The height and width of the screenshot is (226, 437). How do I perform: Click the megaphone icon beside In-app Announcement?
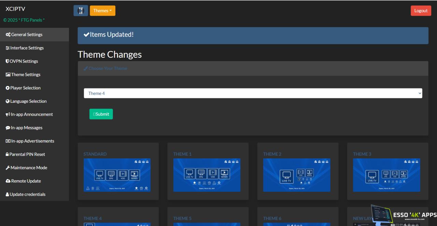8,115
